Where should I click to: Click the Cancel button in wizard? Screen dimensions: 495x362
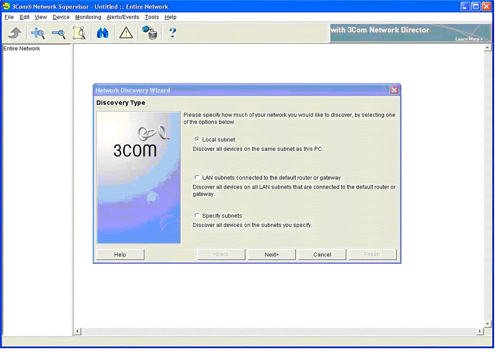click(x=322, y=255)
